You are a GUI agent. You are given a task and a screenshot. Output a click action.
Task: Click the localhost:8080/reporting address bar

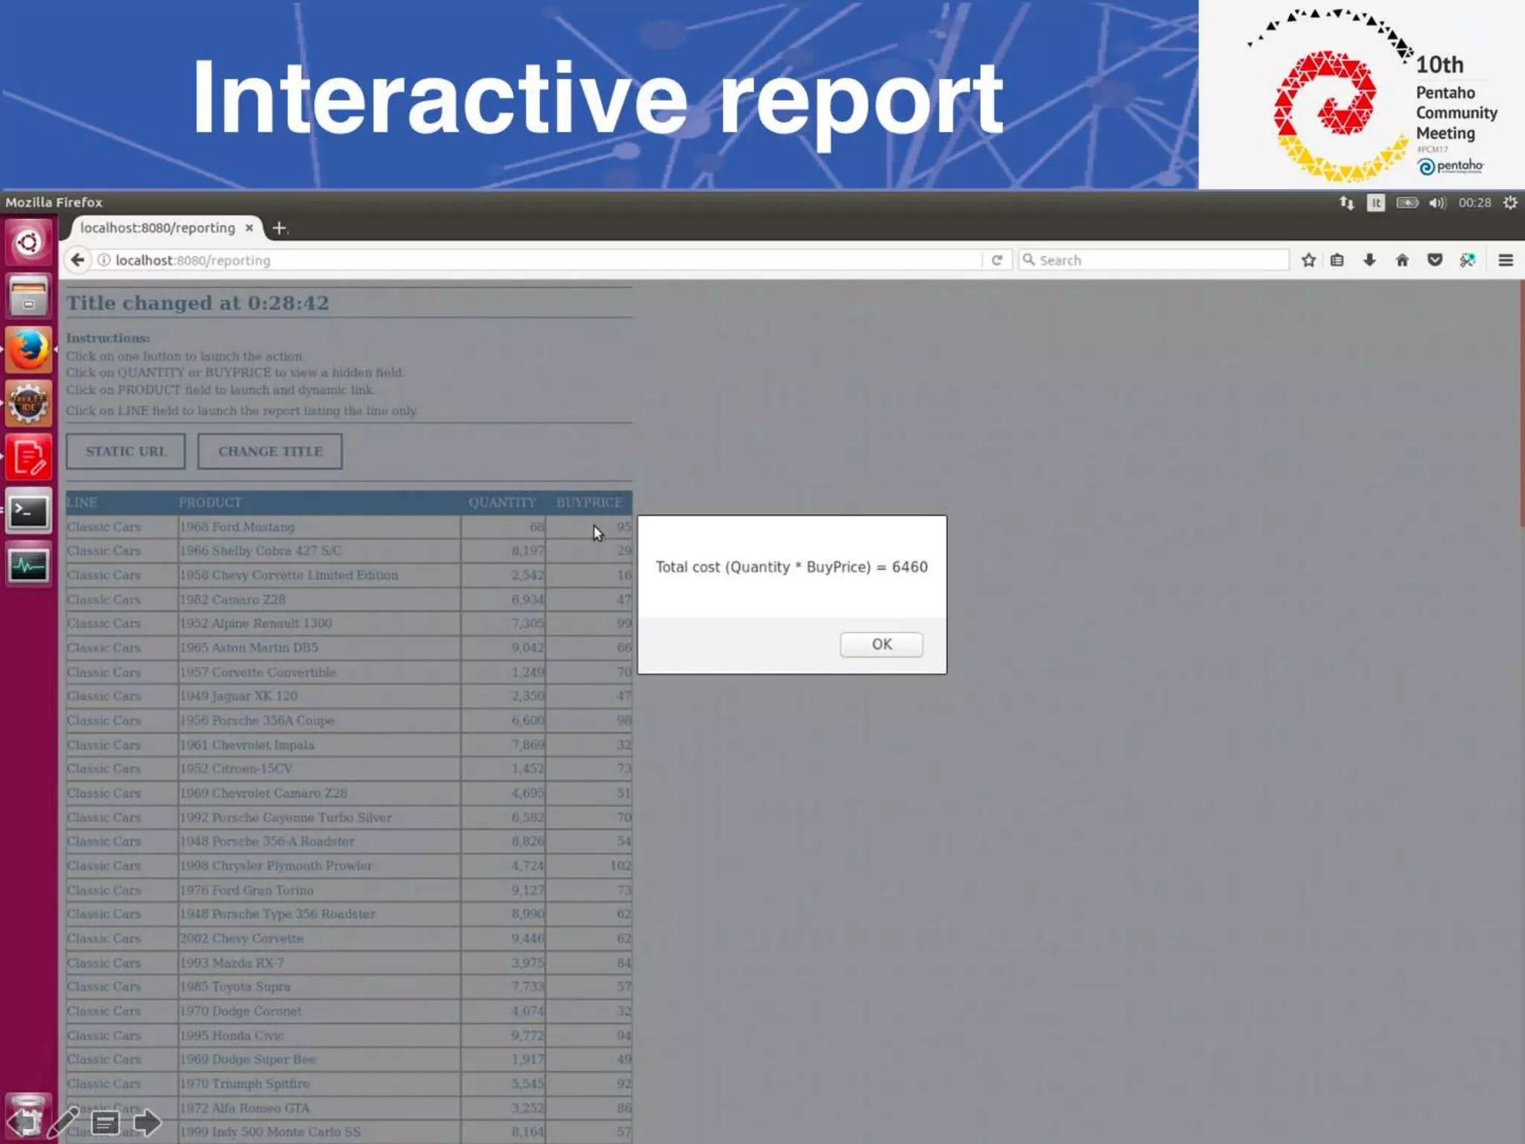point(521,260)
